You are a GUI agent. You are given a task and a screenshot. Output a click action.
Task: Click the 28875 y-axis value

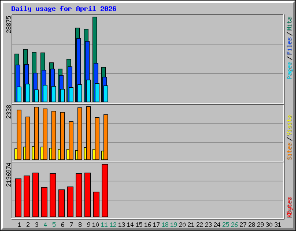click(9, 24)
